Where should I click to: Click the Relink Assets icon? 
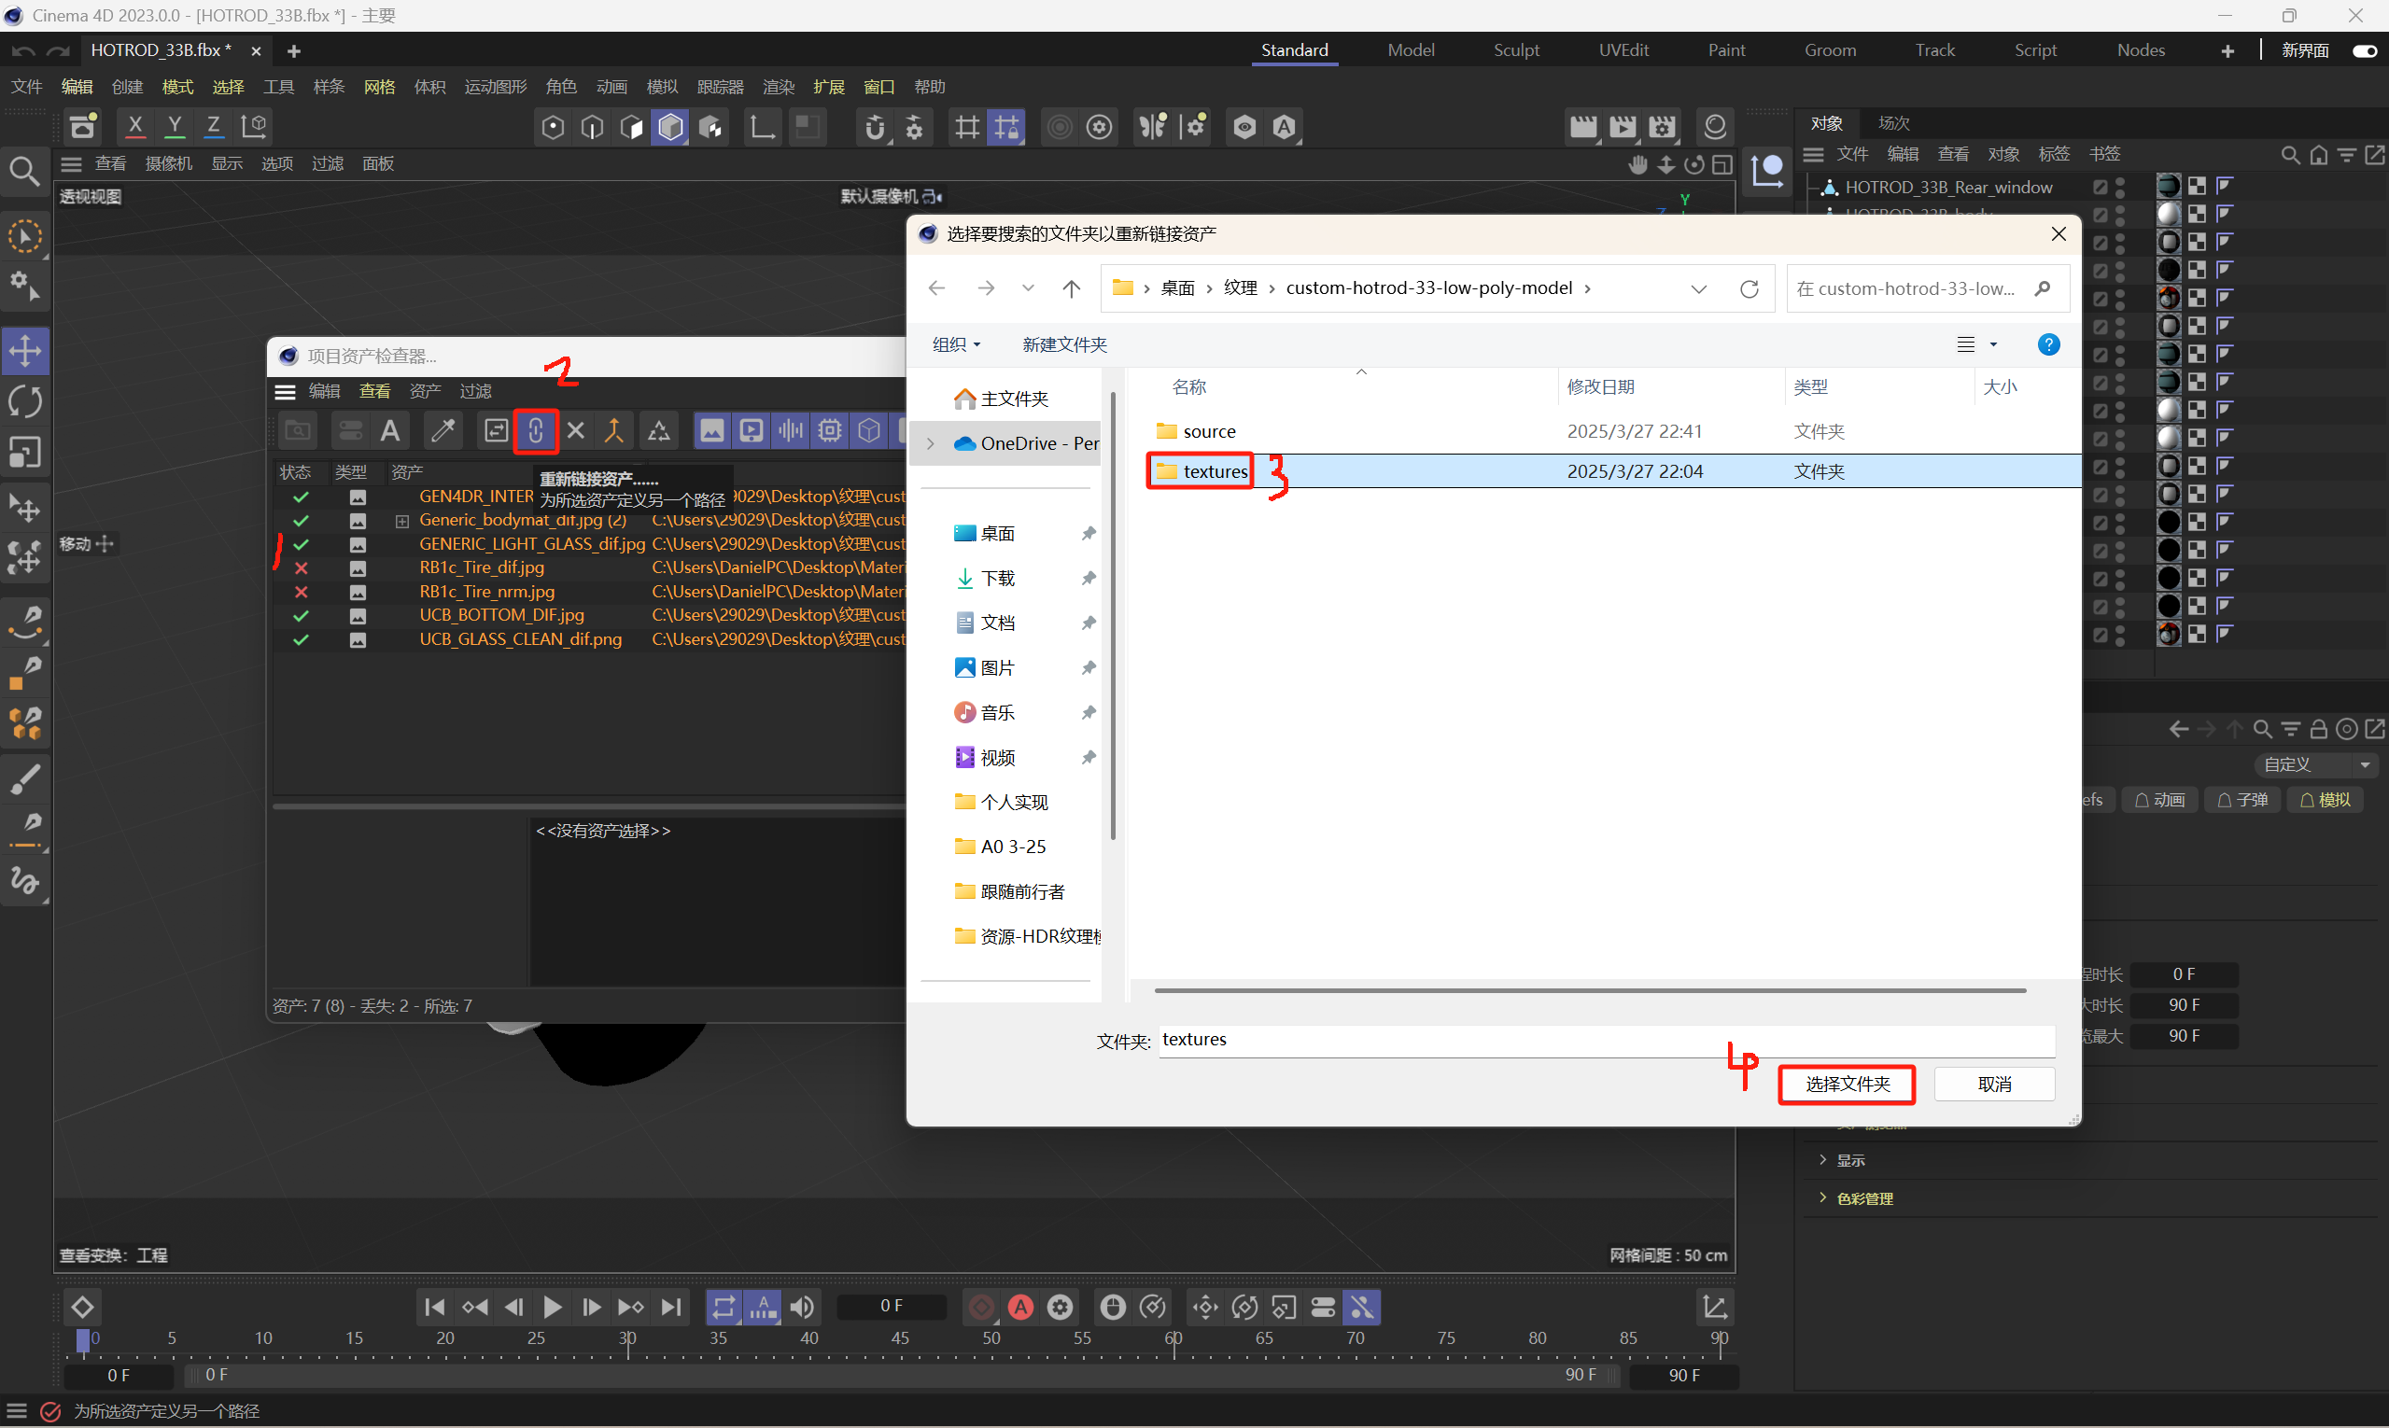[x=535, y=430]
